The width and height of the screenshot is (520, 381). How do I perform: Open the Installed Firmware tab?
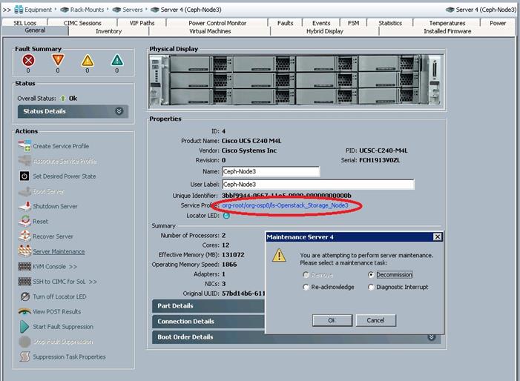click(x=447, y=31)
